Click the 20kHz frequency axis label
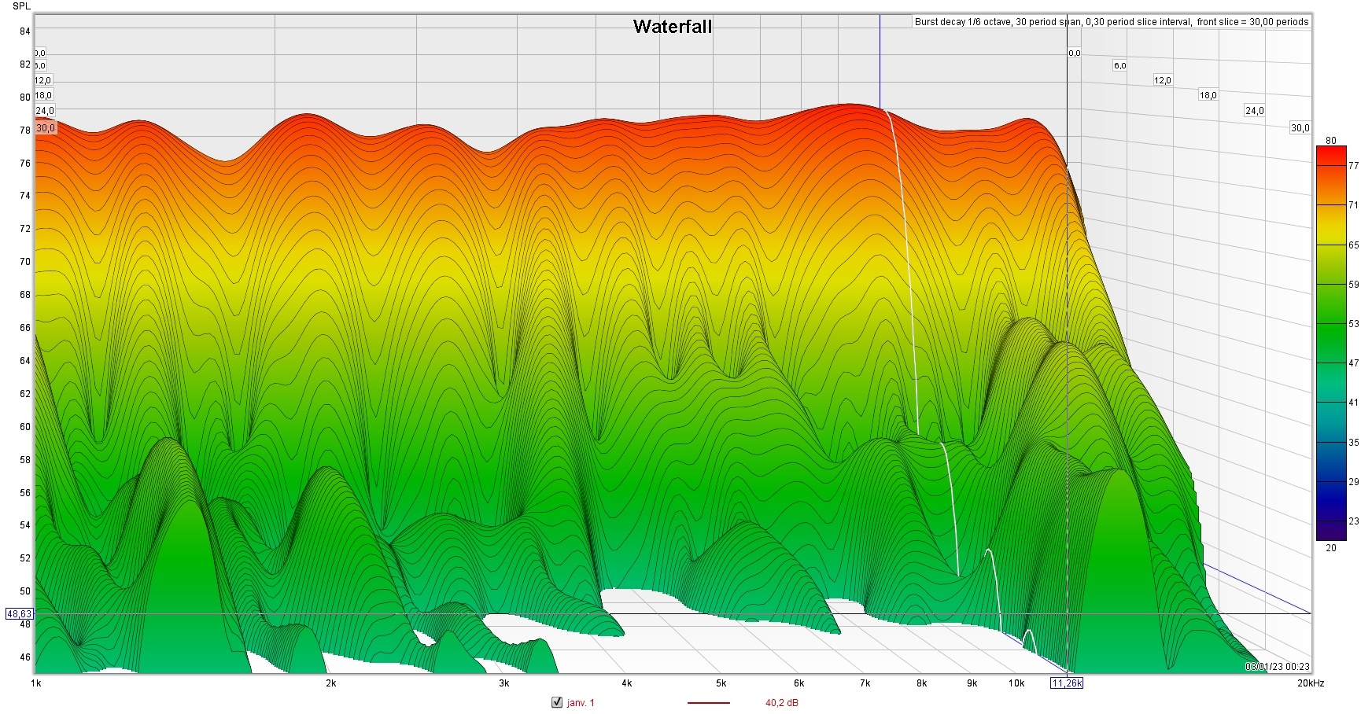 click(1311, 683)
